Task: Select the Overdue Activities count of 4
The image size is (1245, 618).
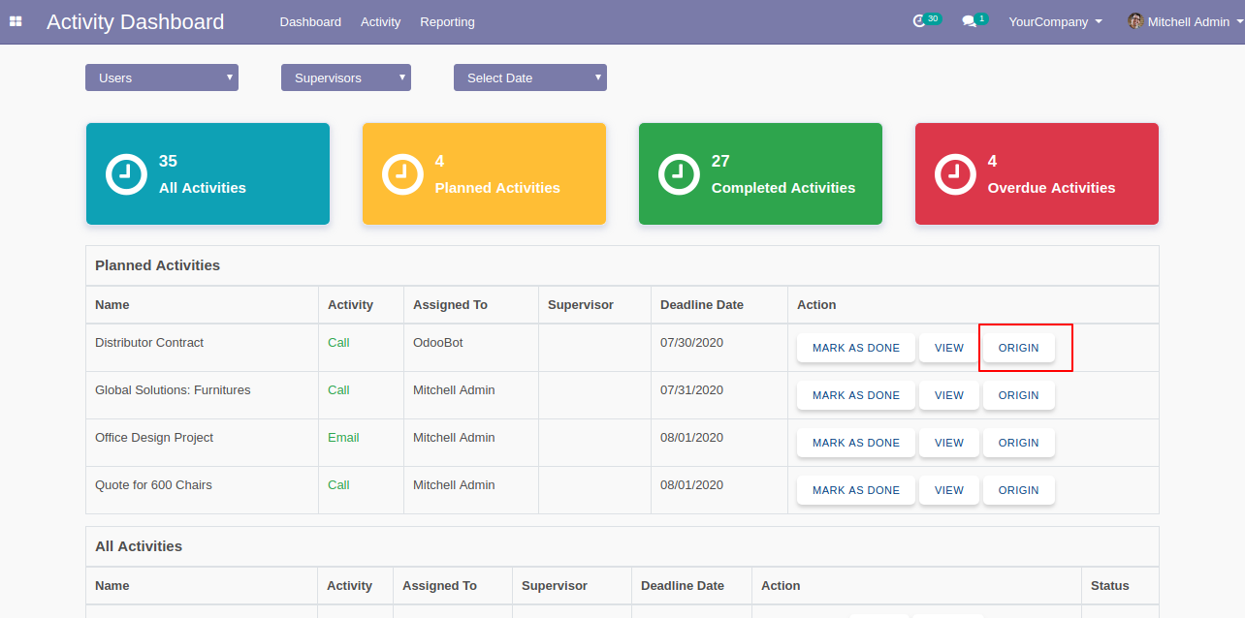Action: pos(992,161)
